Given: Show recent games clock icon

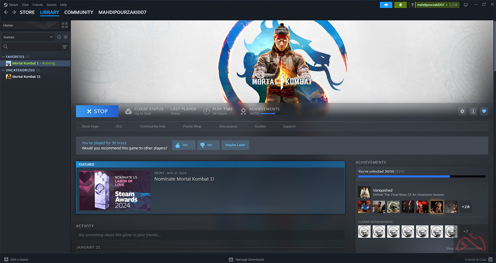Looking at the screenshot, I should [x=59, y=37].
